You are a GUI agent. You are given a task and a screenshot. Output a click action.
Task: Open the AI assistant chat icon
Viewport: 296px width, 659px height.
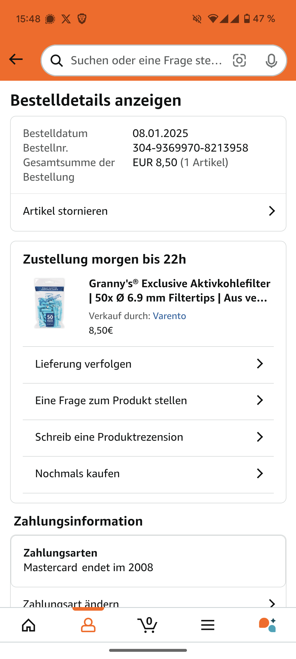pos(267,625)
